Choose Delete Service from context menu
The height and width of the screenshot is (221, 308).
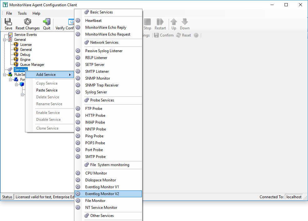(47, 97)
